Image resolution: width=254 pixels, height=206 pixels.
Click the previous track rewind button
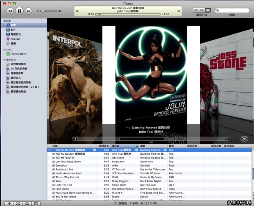[10, 11]
